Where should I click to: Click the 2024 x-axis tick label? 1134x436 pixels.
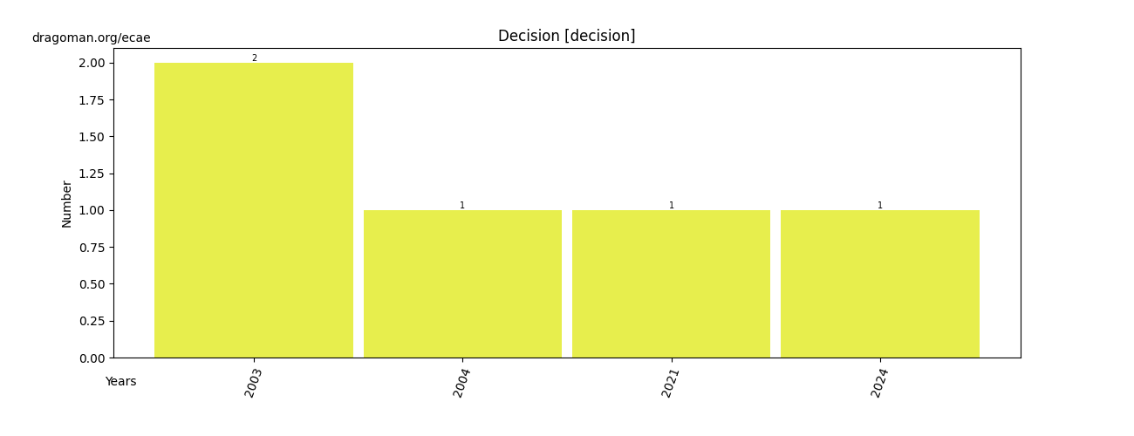point(880,383)
